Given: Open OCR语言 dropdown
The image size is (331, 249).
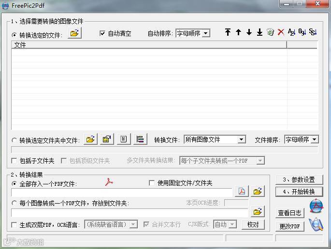Looking at the screenshot, I should pyautogui.click(x=111, y=224).
